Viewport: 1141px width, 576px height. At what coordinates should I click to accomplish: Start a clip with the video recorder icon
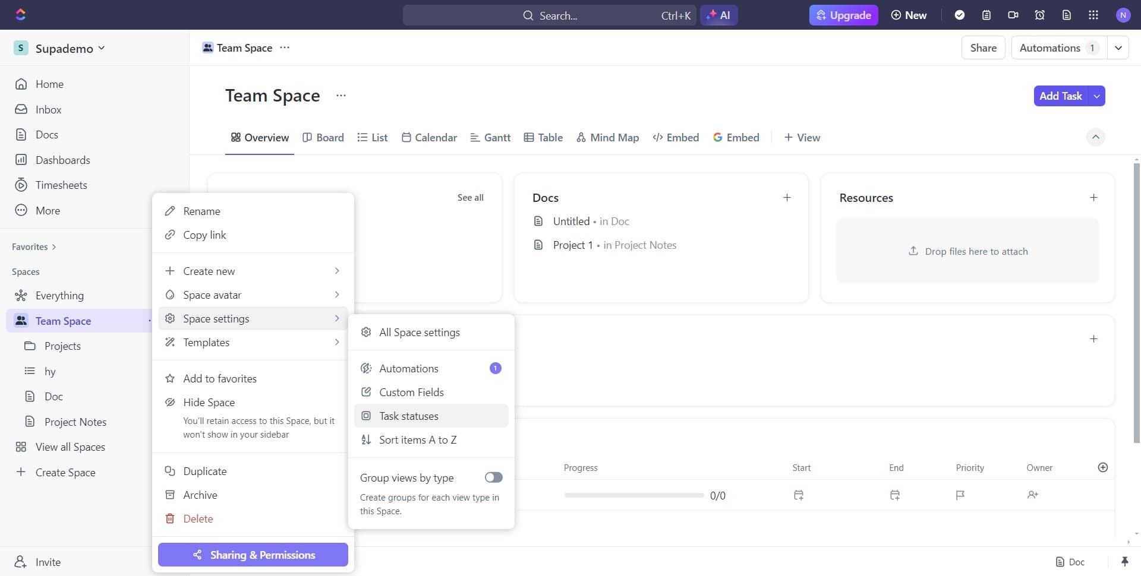coord(1013,15)
